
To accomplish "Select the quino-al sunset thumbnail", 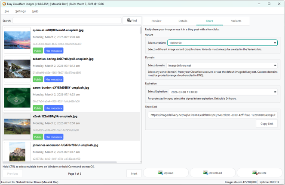I will tap(17, 40).
